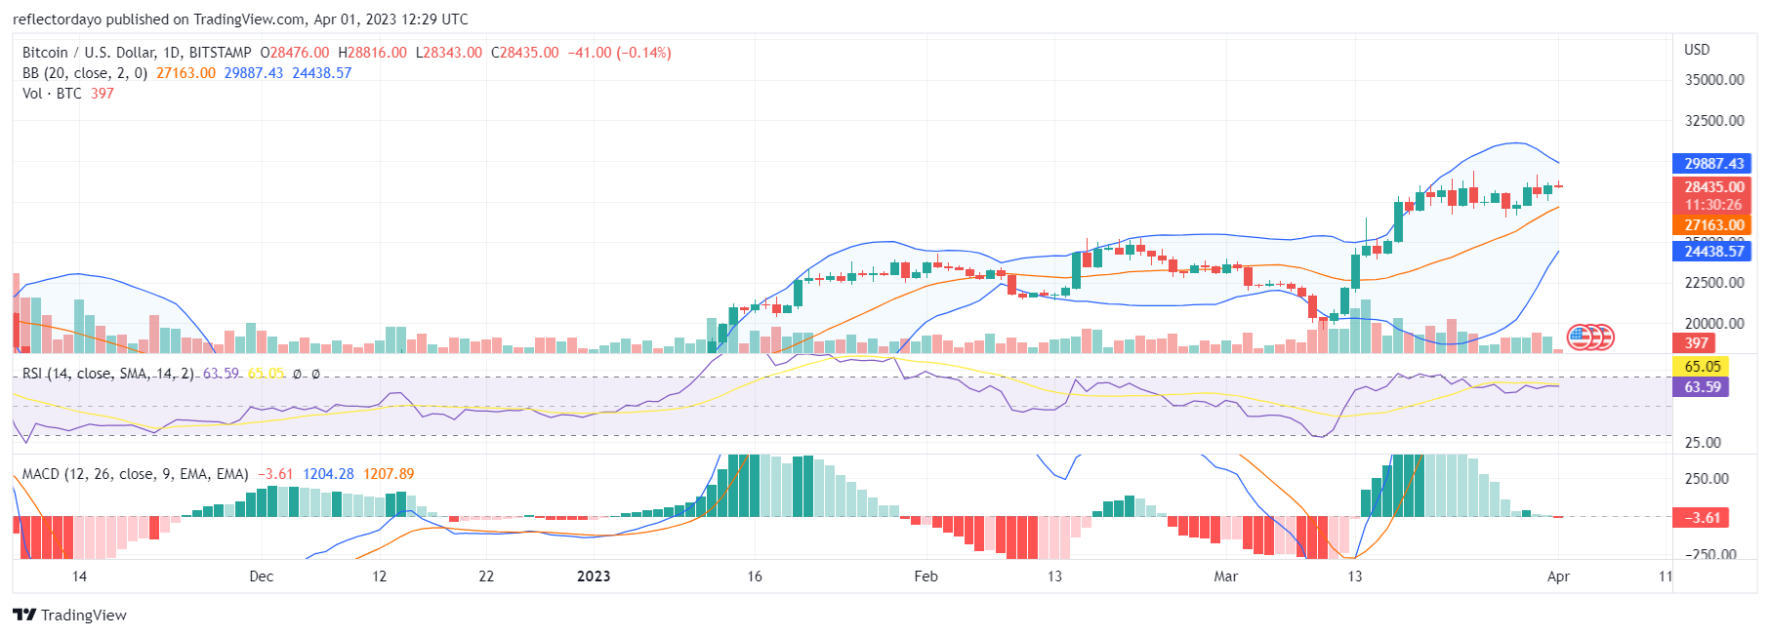The image size is (1770, 636).
Task: Click the −41.00 (−0.14%) change value
Action: point(620,53)
